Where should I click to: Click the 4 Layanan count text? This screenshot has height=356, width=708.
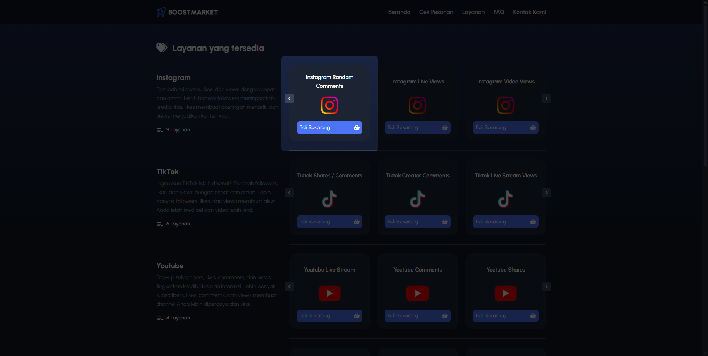178,318
